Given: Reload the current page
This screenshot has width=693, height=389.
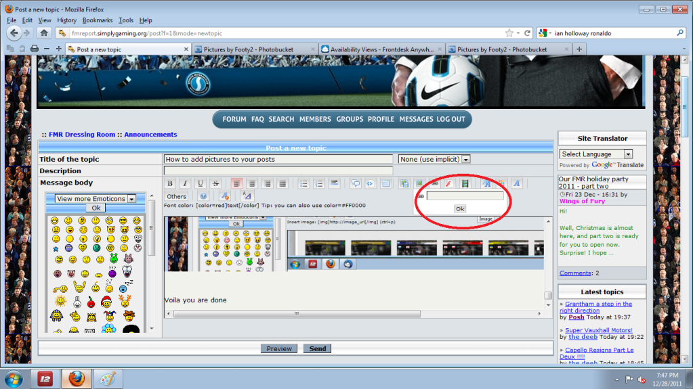Looking at the screenshot, I should coord(527,33).
